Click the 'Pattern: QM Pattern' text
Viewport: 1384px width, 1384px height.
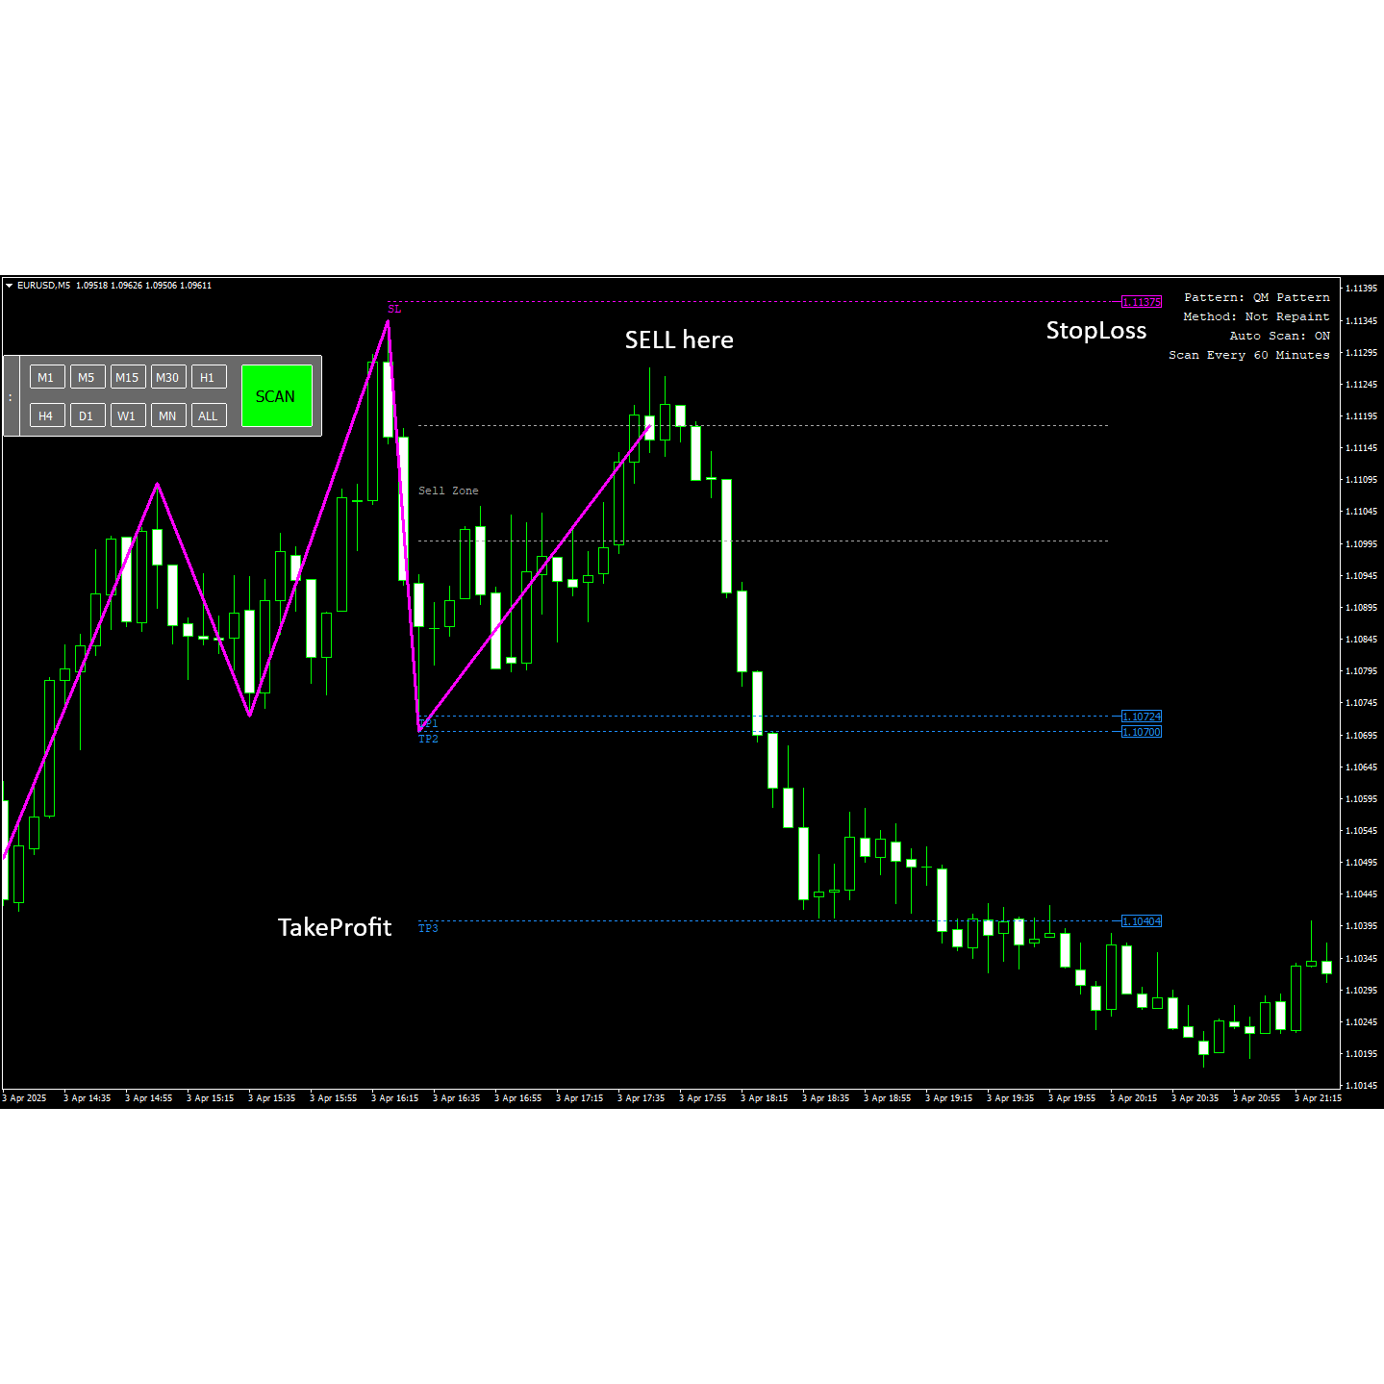(1257, 297)
